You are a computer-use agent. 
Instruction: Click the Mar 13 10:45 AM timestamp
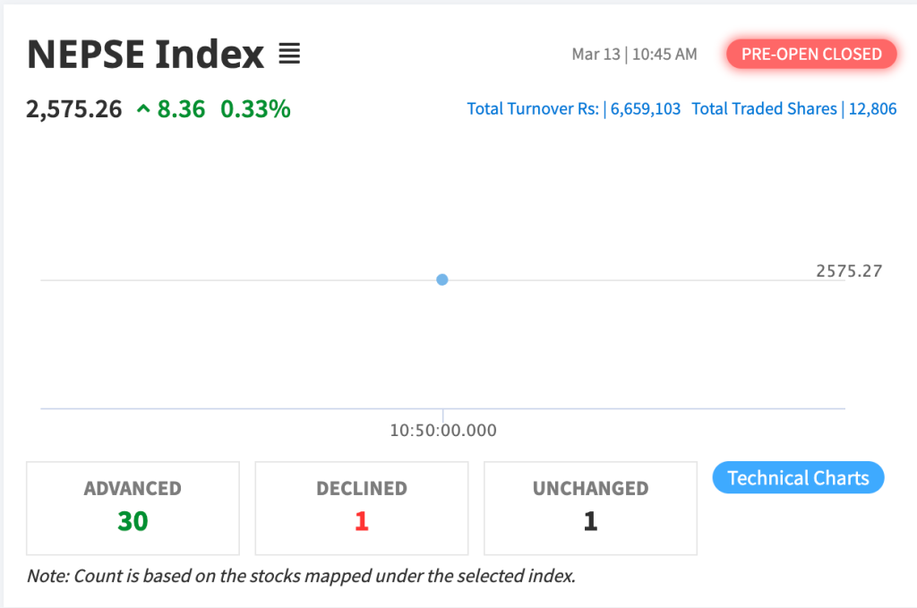coord(634,55)
